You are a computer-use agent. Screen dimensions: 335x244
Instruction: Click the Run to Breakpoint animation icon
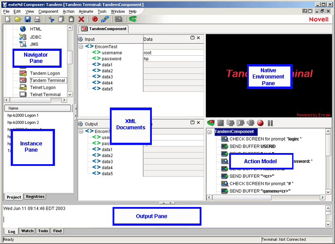coord(251,123)
